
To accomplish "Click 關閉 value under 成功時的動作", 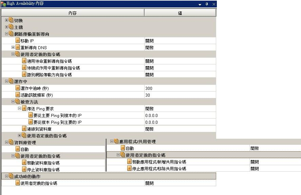I will tap(149, 183).
